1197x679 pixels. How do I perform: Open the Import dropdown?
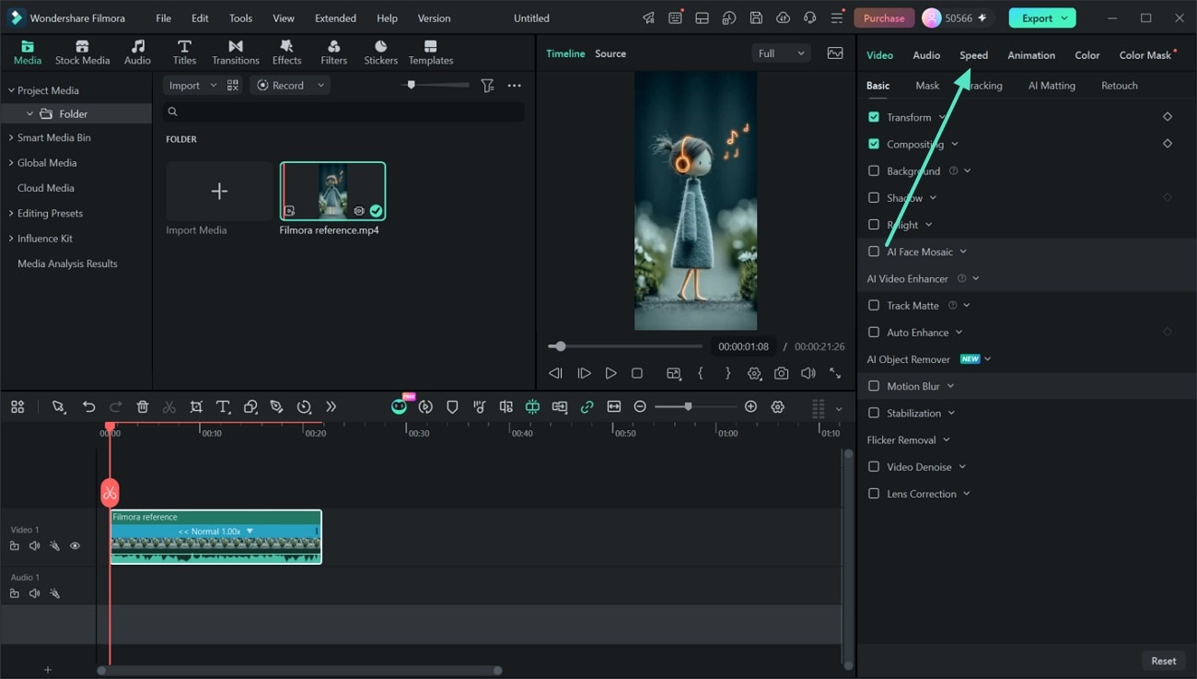pyautogui.click(x=192, y=85)
